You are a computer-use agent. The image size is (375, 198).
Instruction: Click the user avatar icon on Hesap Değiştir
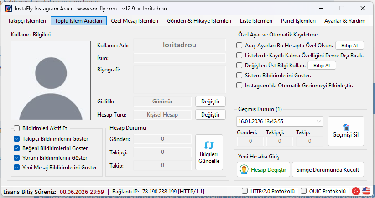pyautogui.click(x=244, y=170)
